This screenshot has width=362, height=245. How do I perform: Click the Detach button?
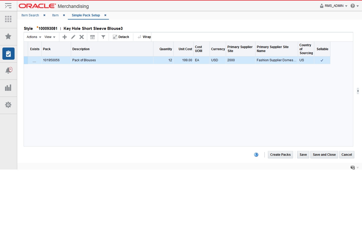tap(121, 37)
